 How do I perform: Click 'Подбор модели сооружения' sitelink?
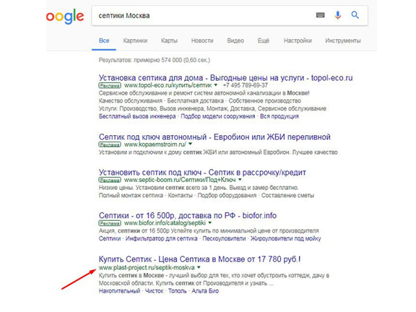(218, 116)
